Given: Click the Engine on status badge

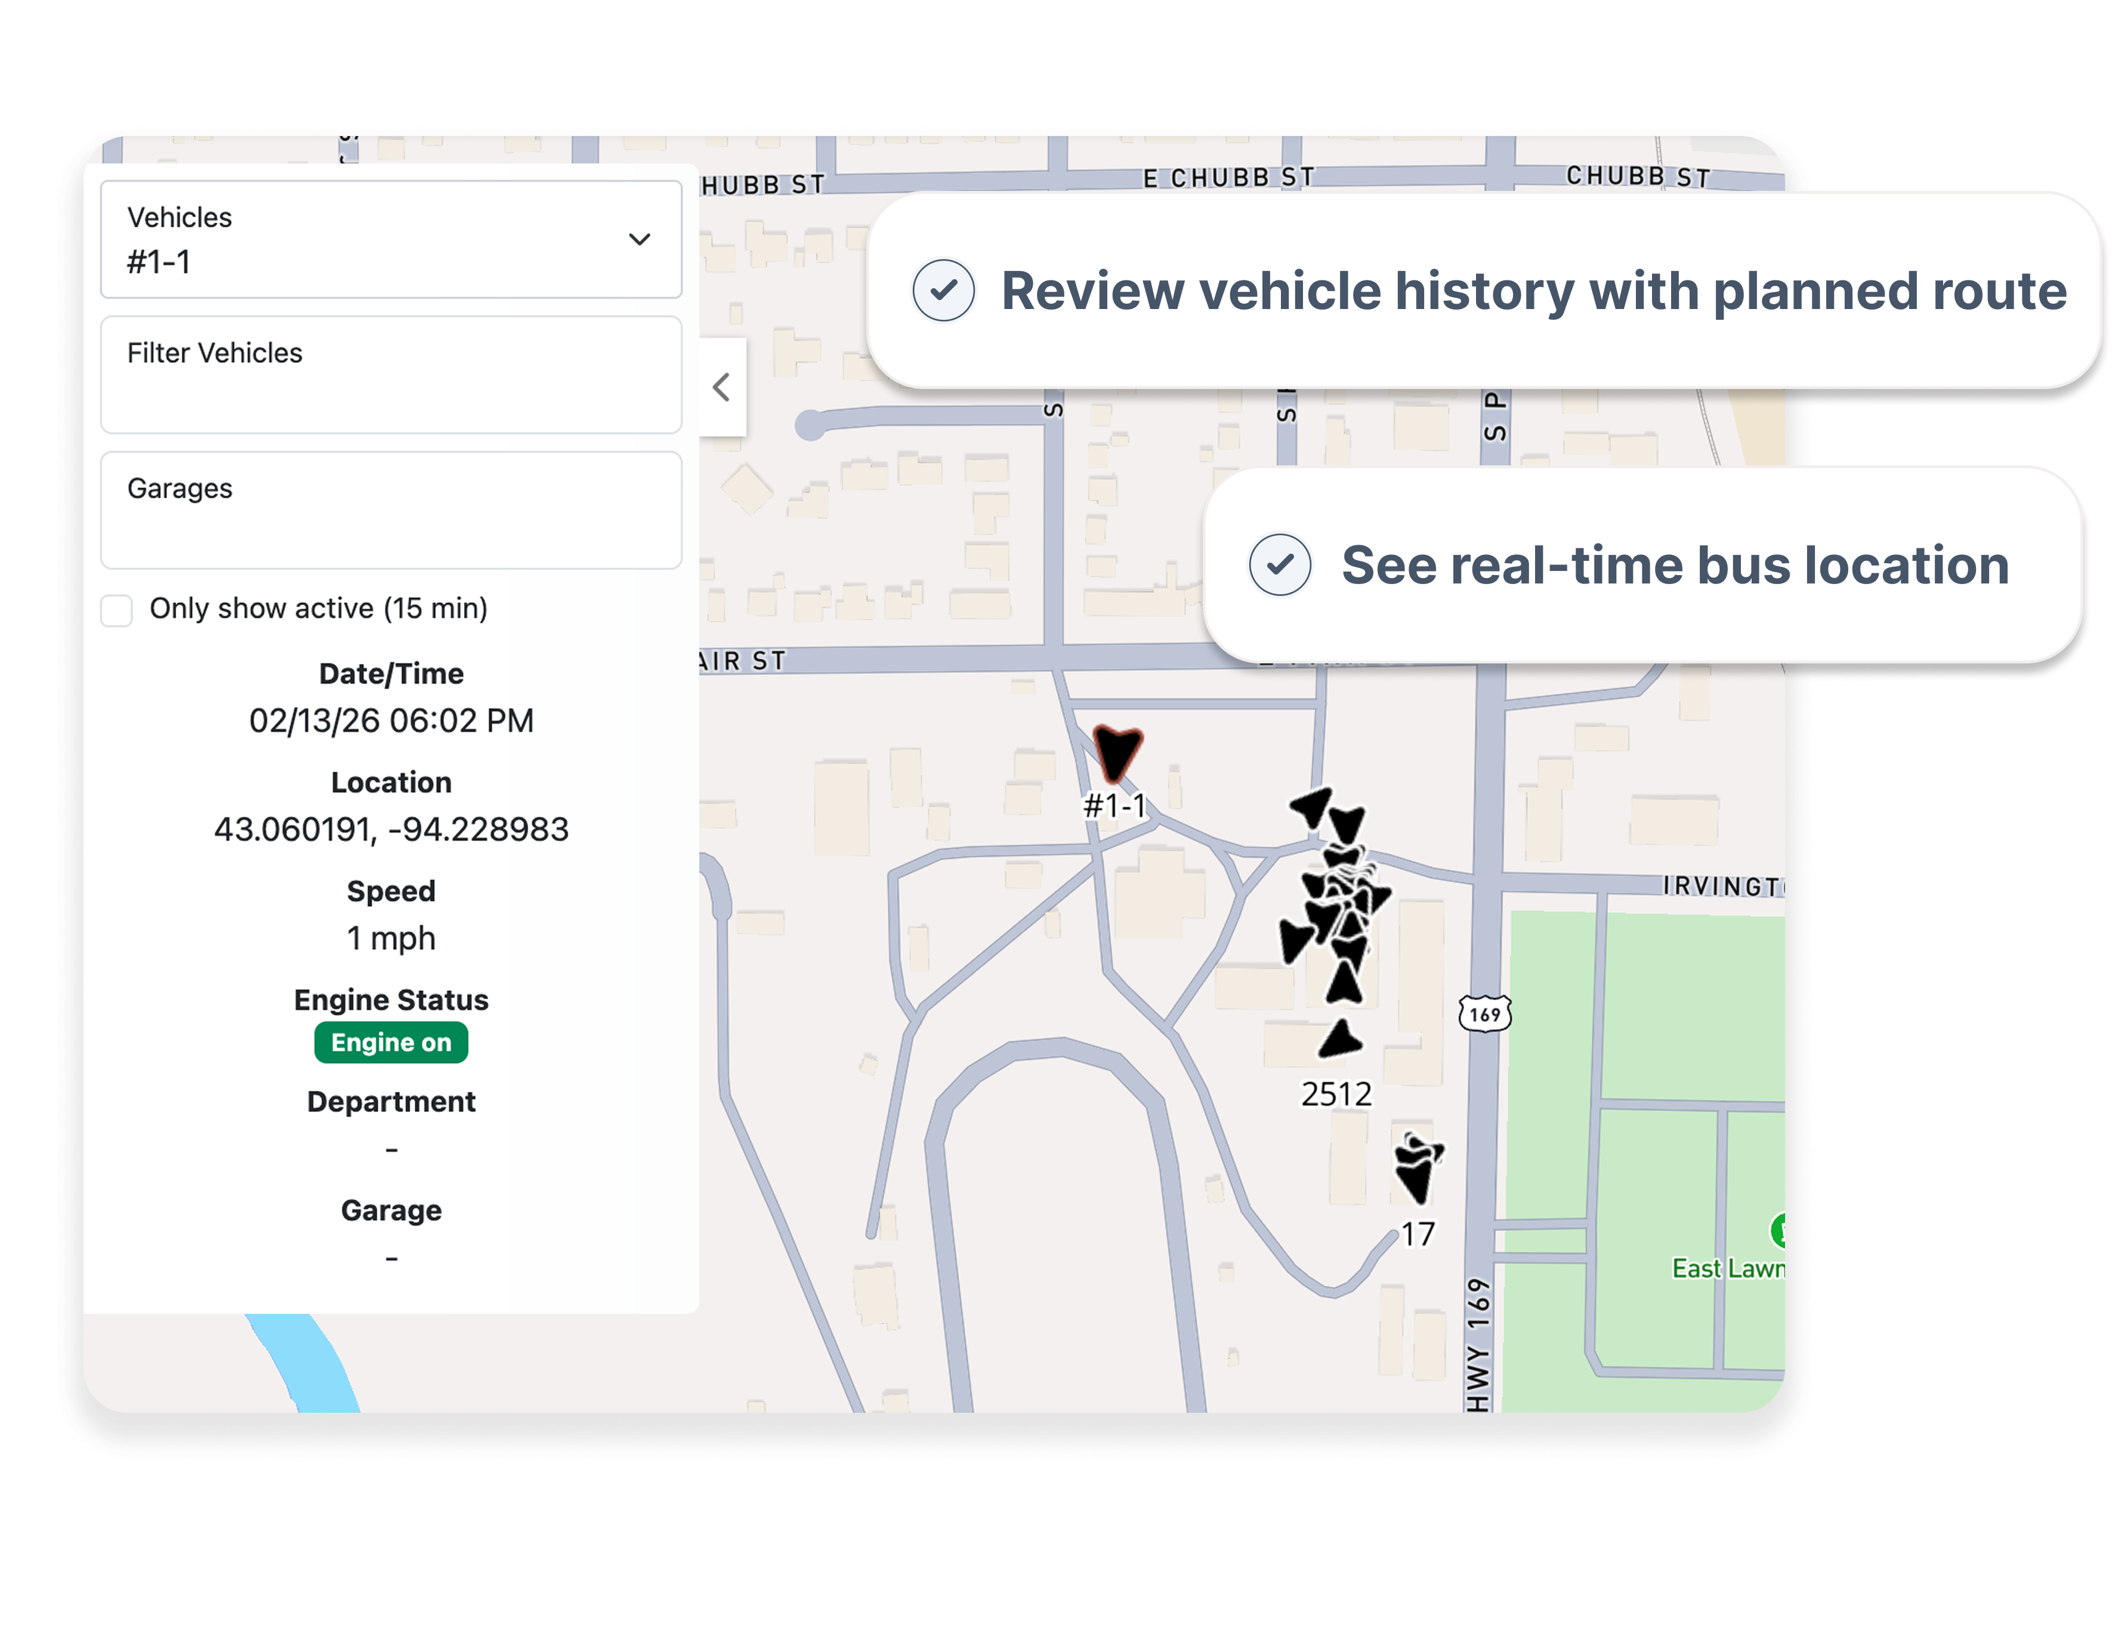Looking at the screenshot, I should [391, 1042].
